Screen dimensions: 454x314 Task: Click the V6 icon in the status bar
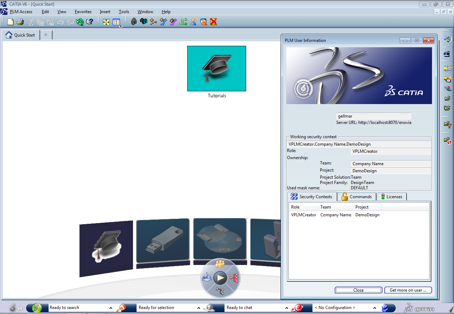tap(16, 308)
